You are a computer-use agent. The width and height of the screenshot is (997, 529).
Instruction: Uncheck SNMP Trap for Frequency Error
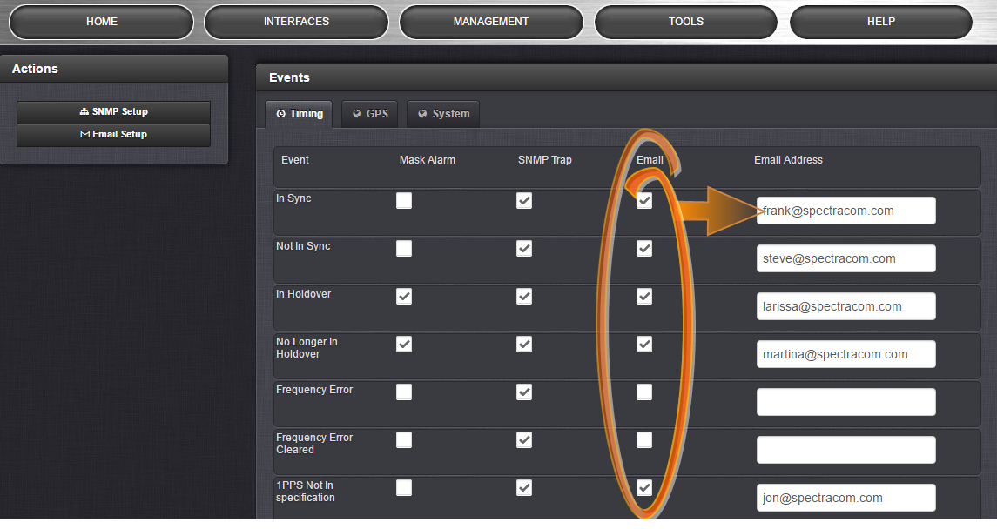(x=524, y=392)
